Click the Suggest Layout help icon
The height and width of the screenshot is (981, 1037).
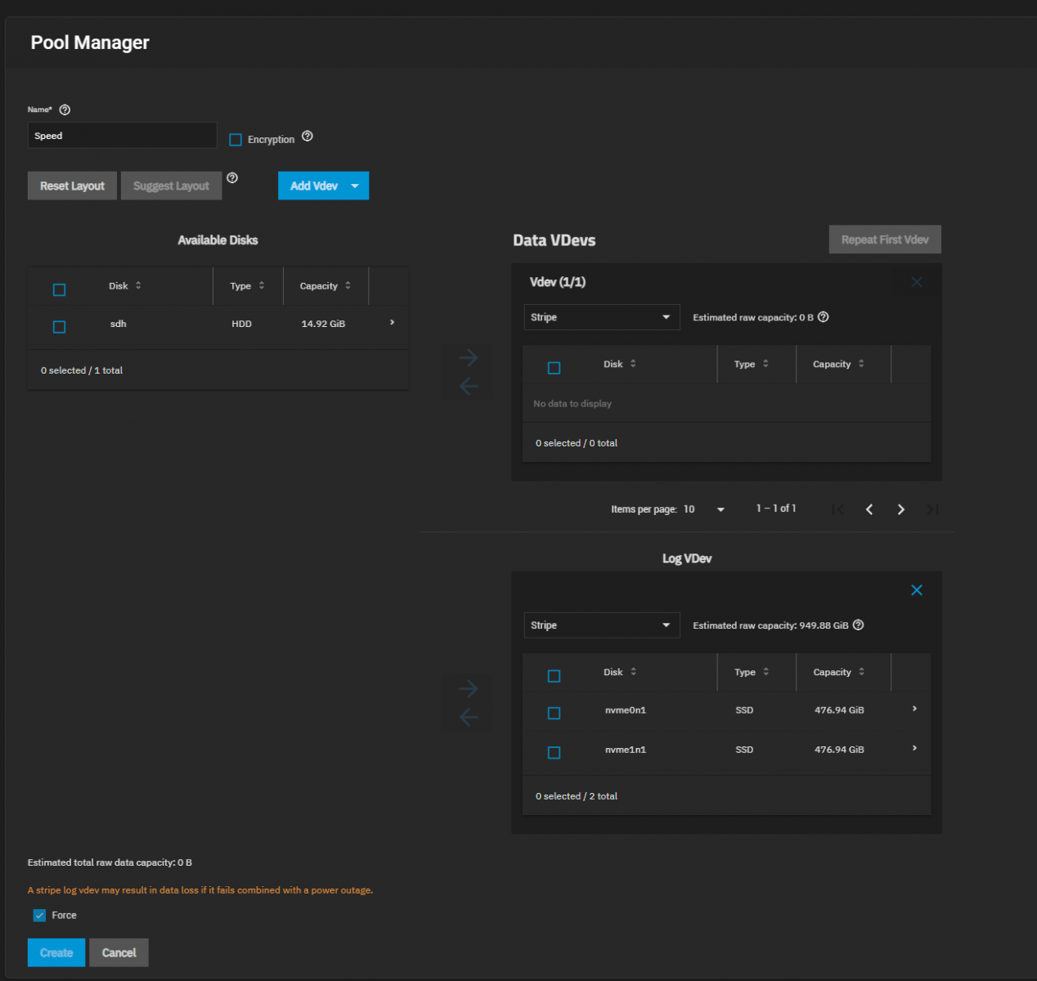tap(232, 178)
